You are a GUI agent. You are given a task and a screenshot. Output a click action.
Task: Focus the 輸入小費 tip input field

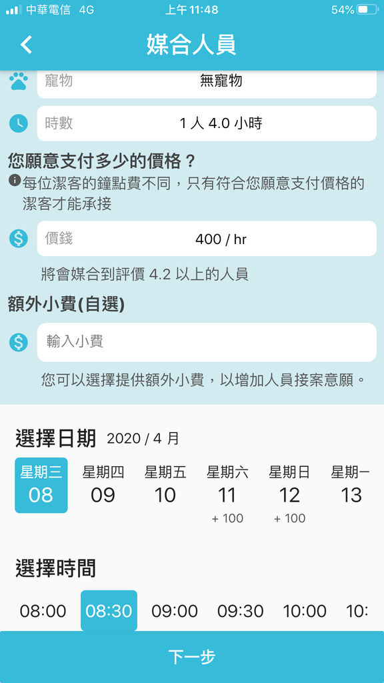(x=207, y=342)
